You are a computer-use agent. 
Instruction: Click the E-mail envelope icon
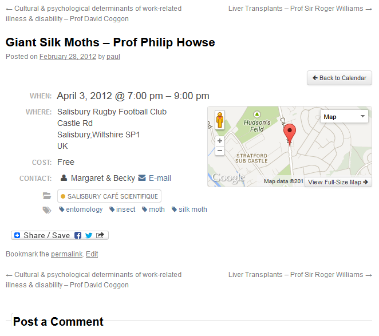[x=142, y=178]
